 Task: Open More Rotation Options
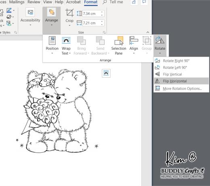point(181,89)
